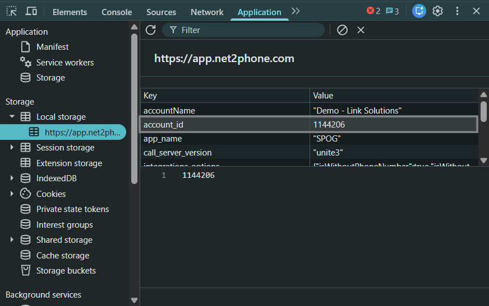Activate the inspect element picker icon
The height and width of the screenshot is (306, 489).
pyautogui.click(x=12, y=11)
